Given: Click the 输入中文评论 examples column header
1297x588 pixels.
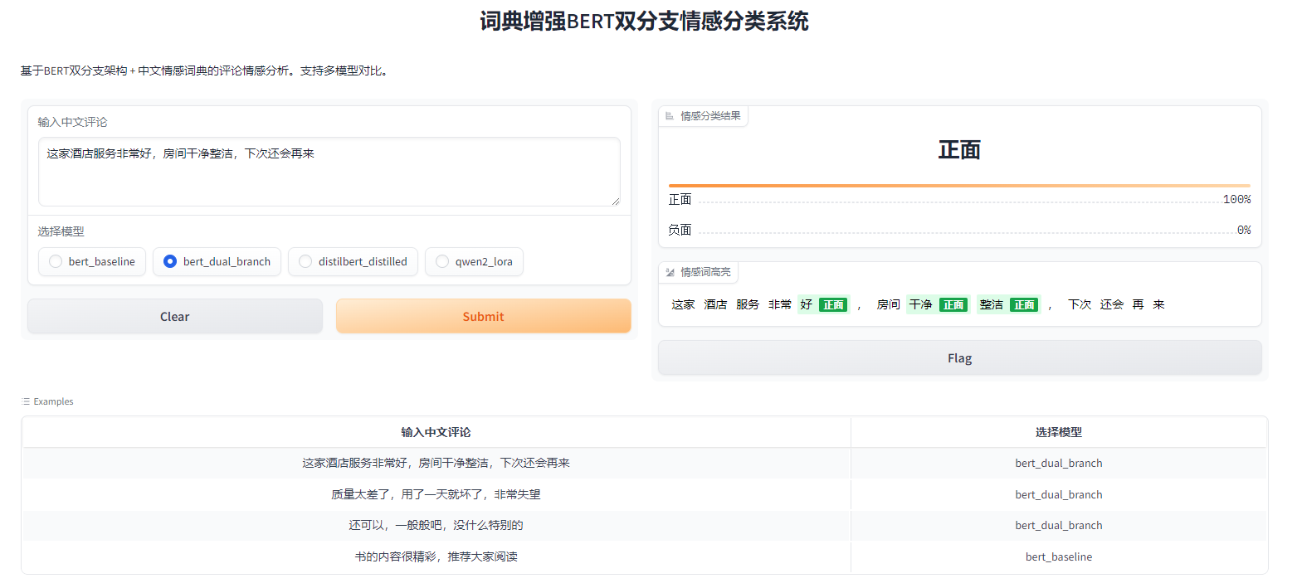Looking at the screenshot, I should coord(436,432).
